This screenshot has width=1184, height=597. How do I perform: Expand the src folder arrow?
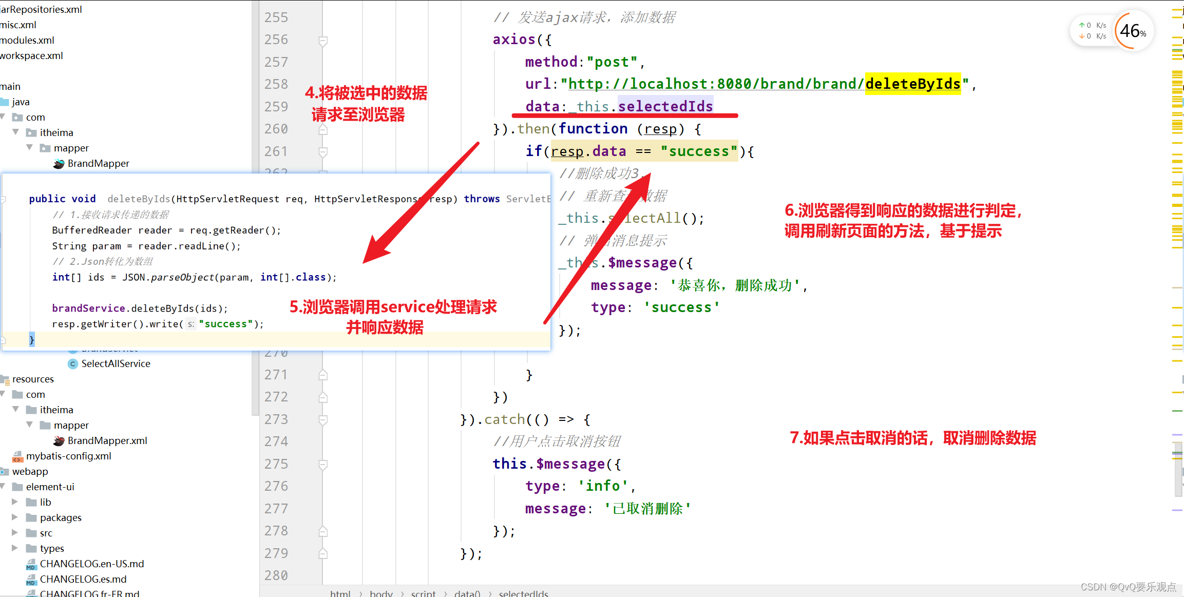pyautogui.click(x=15, y=532)
